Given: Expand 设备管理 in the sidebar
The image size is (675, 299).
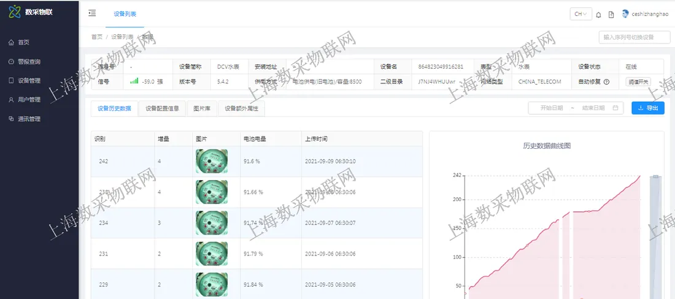Looking at the screenshot, I should [x=29, y=81].
